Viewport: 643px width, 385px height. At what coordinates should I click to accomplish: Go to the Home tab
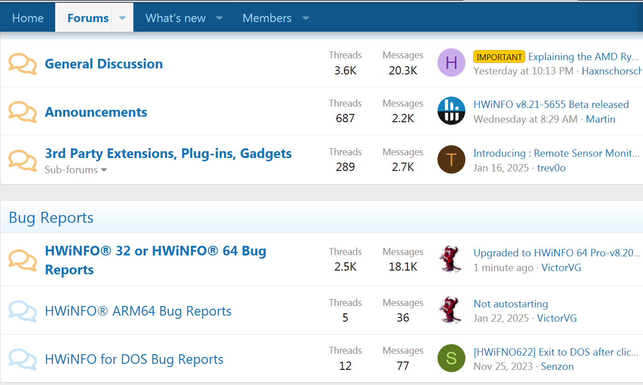28,18
